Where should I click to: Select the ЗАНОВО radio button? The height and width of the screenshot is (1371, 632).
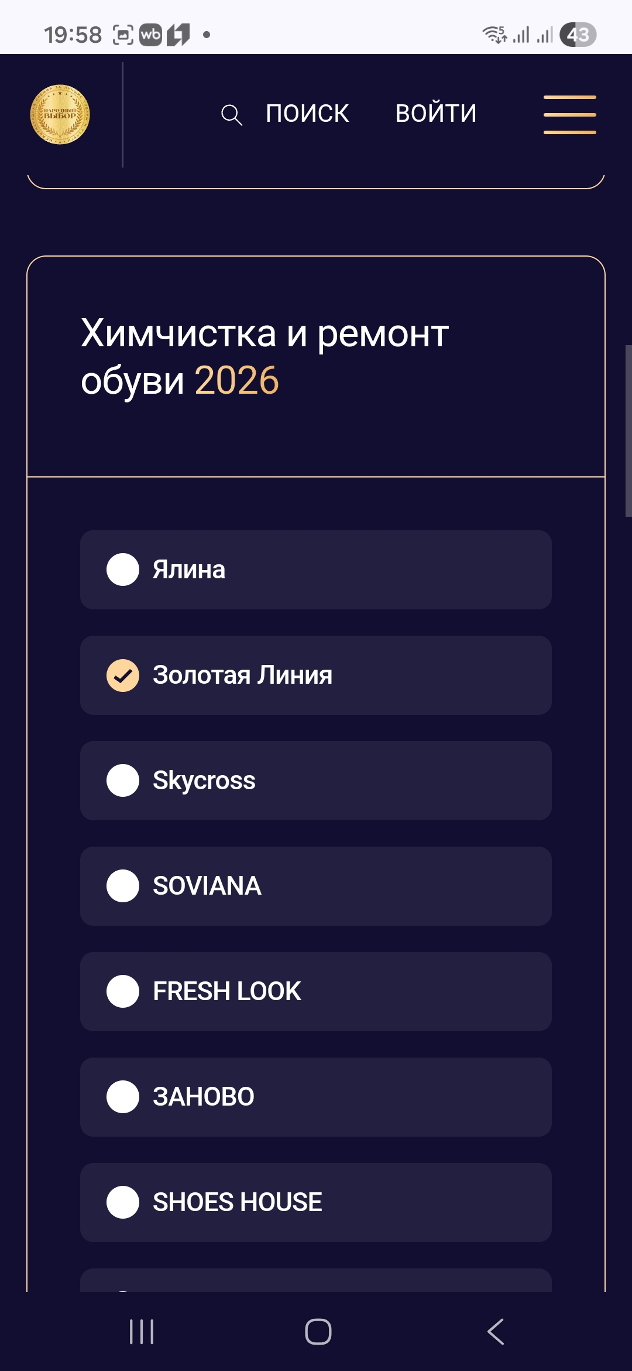point(123,1097)
